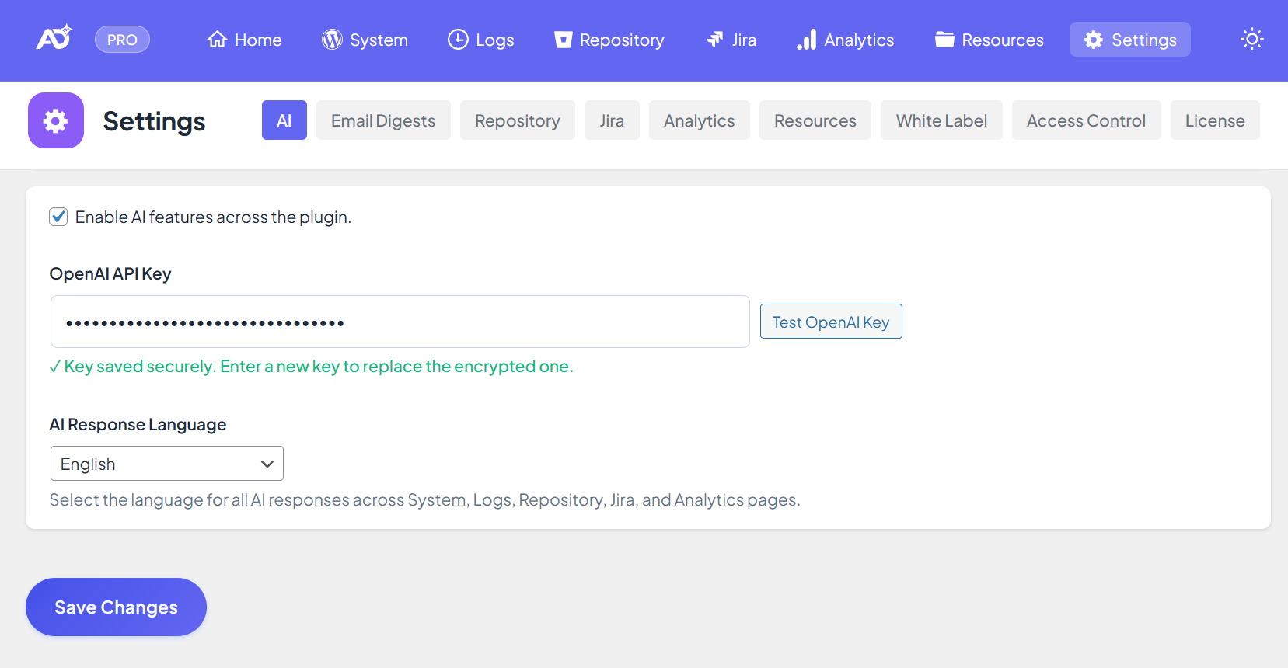Switch to Email Digests tab
1288x668 pixels.
point(383,120)
